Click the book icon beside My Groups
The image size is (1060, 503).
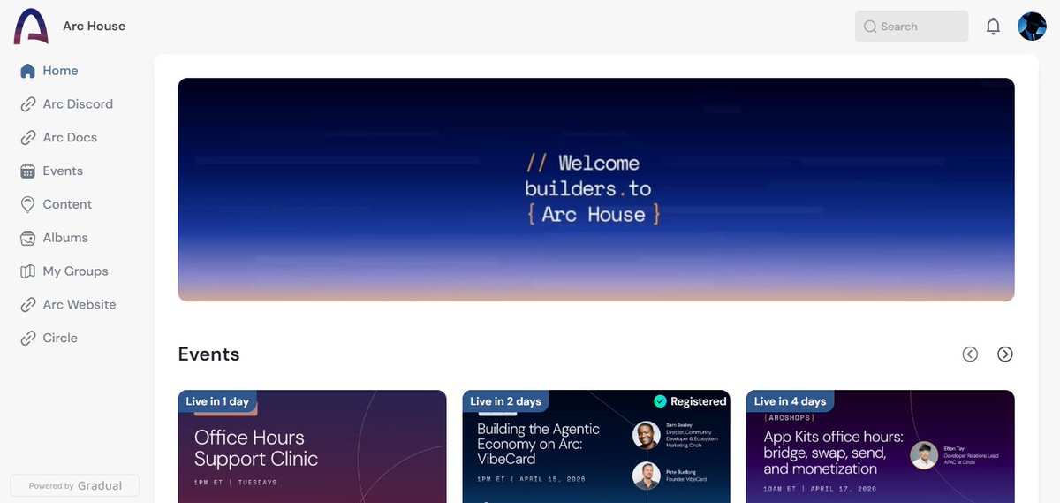27,271
